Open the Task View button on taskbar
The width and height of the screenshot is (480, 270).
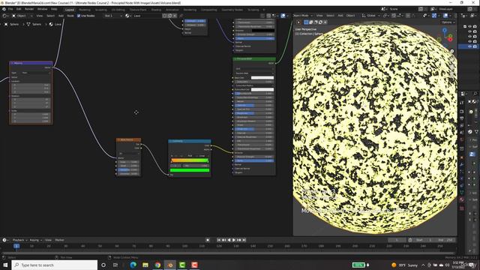click(115, 265)
